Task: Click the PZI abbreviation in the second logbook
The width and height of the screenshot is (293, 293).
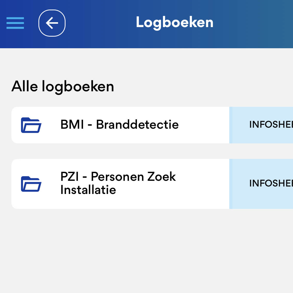Action: point(69,177)
